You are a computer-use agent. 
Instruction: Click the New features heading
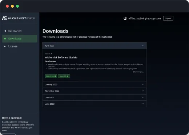pyautogui.click(x=51, y=61)
